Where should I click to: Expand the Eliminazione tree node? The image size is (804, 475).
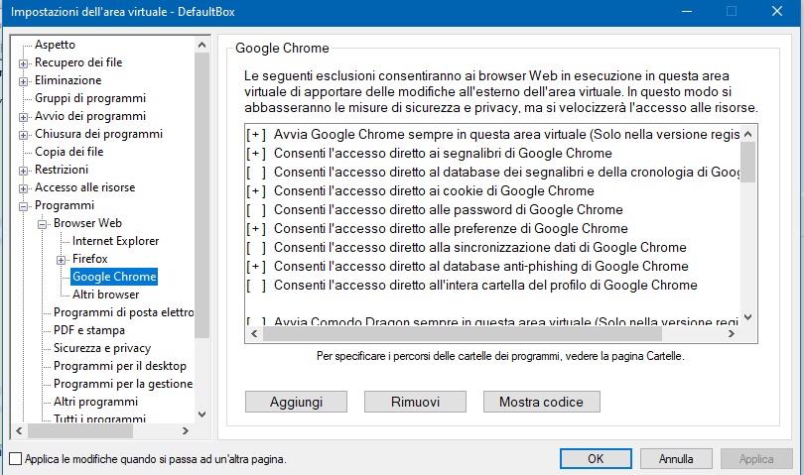point(23,82)
